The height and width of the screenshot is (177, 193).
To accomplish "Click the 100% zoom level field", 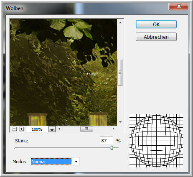I will tap(37, 129).
